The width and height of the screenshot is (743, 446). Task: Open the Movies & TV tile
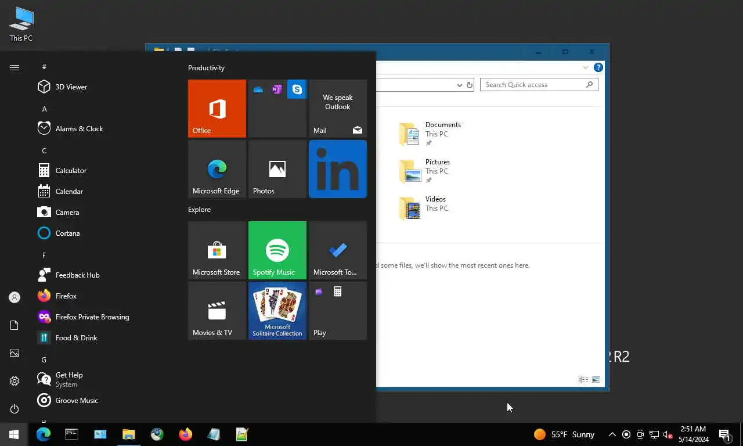(x=217, y=311)
